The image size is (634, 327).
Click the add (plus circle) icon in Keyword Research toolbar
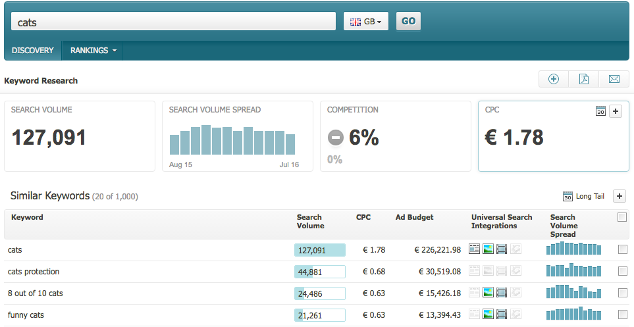(554, 80)
